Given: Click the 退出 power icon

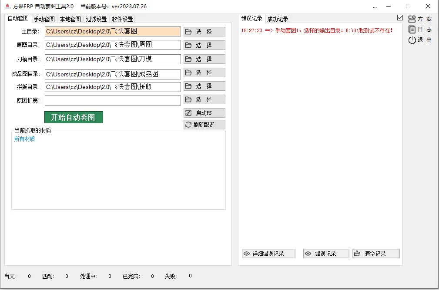Looking at the screenshot, I should point(412,40).
